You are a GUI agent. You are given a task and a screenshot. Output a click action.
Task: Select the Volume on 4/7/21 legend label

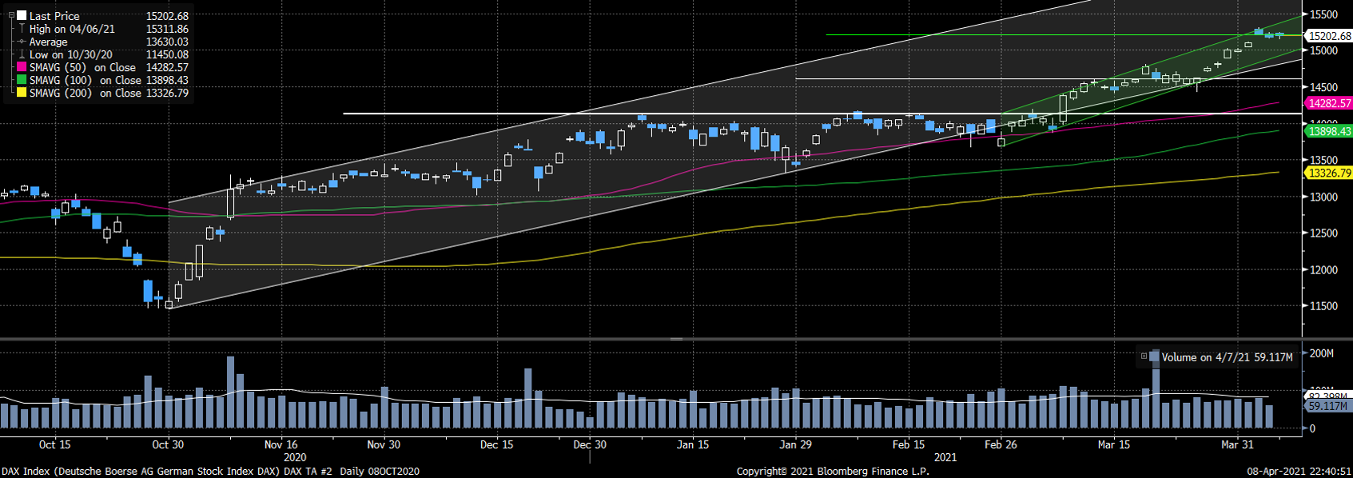1227,357
